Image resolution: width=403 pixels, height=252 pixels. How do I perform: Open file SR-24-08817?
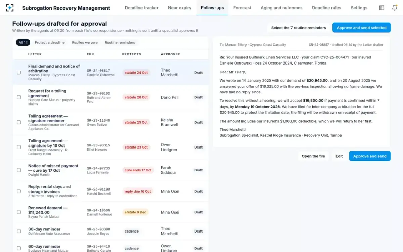98,71
